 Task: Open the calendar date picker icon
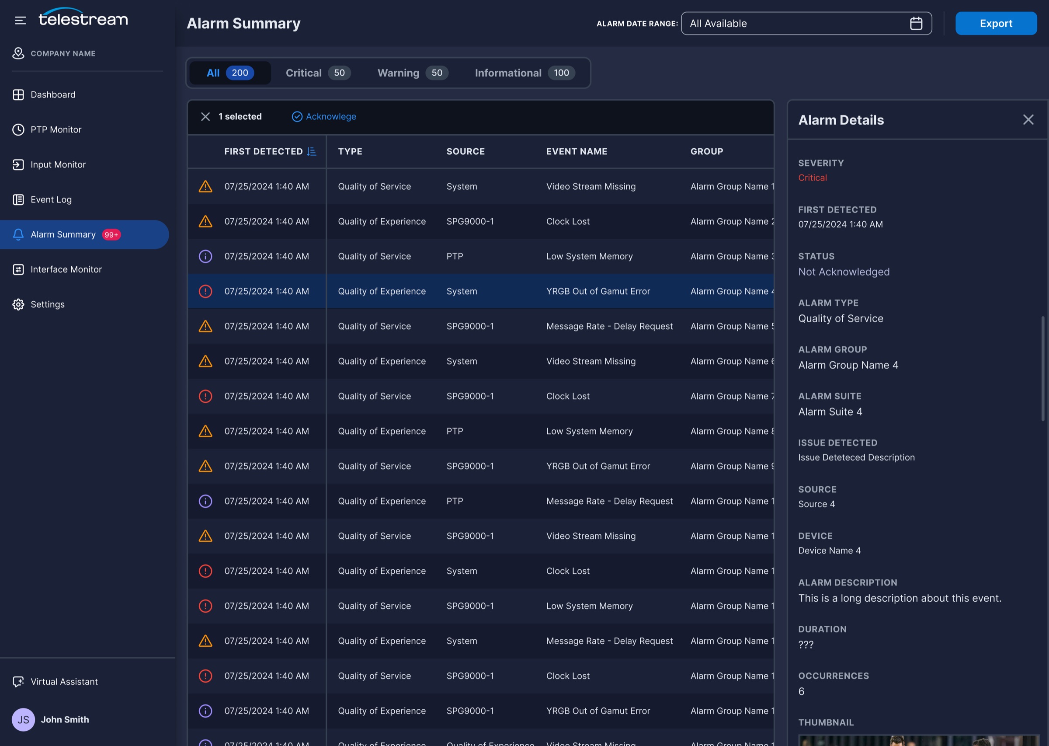coord(916,24)
